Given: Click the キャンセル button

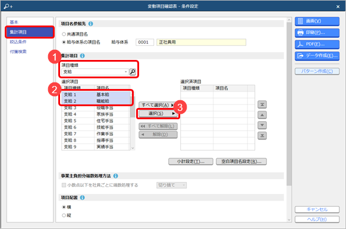Looking at the screenshot, I should pyautogui.click(x=317, y=209).
